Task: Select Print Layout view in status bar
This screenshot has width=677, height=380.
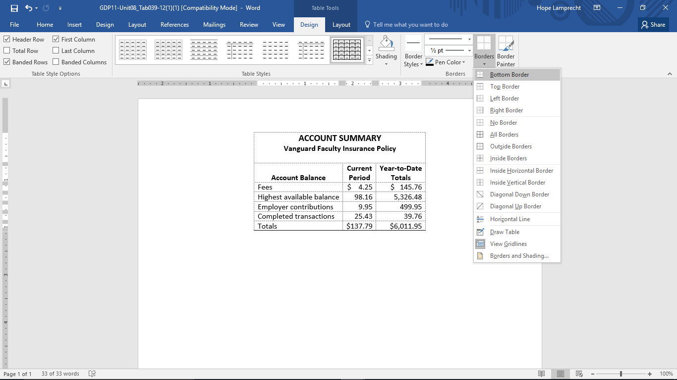Action: [561, 374]
